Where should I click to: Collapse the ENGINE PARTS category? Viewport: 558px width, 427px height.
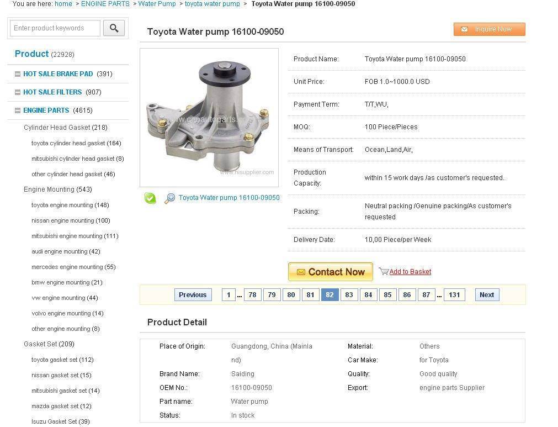click(18, 110)
